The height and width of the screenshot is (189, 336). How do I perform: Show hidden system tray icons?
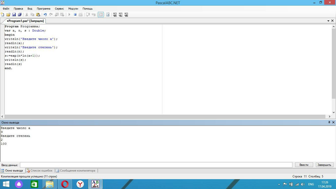(279, 184)
